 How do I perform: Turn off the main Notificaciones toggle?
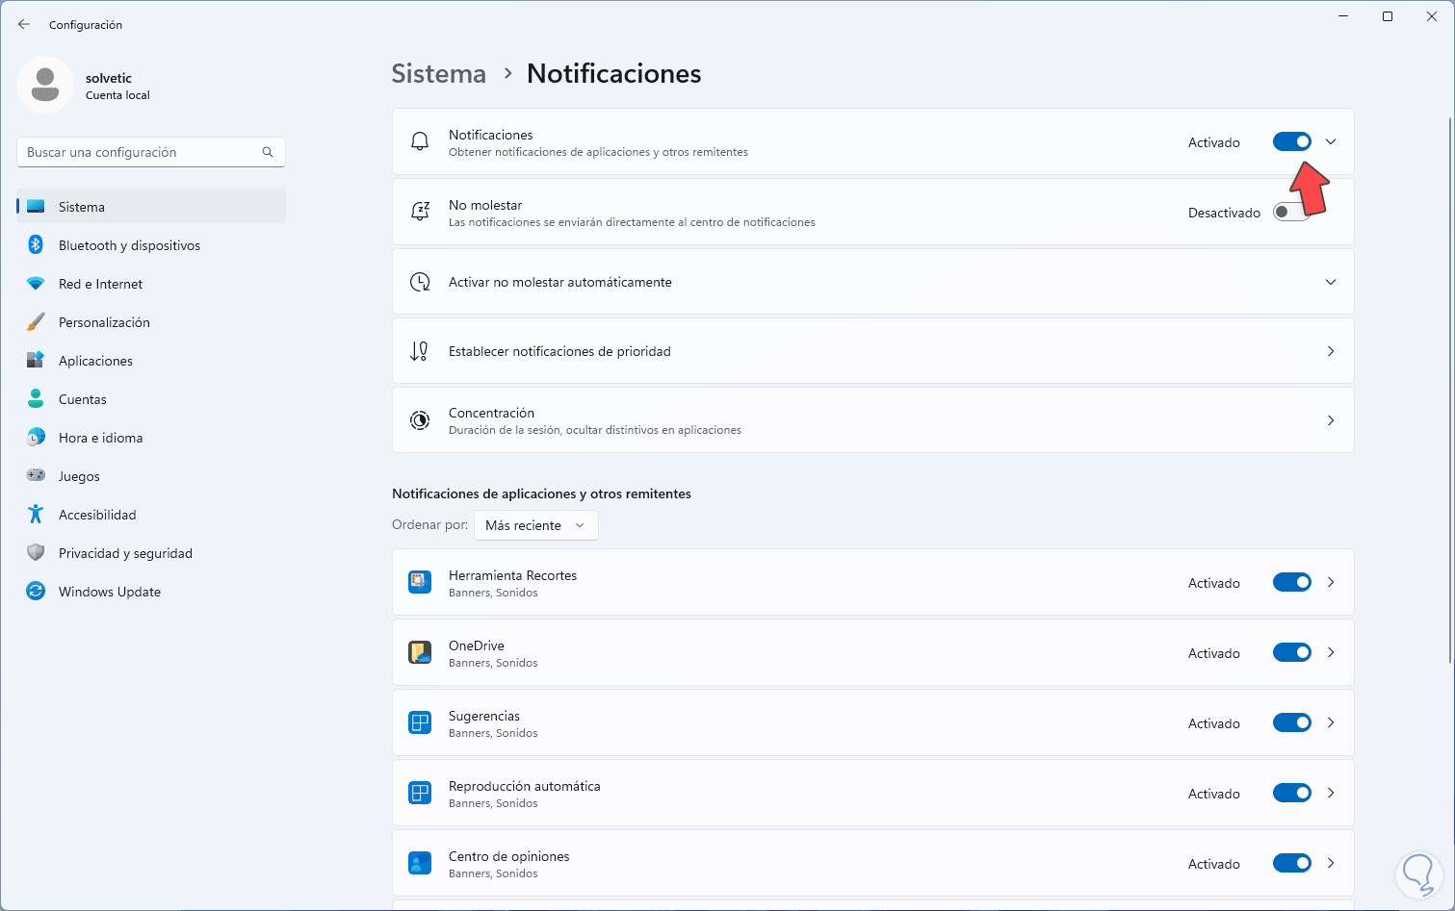coord(1291,142)
